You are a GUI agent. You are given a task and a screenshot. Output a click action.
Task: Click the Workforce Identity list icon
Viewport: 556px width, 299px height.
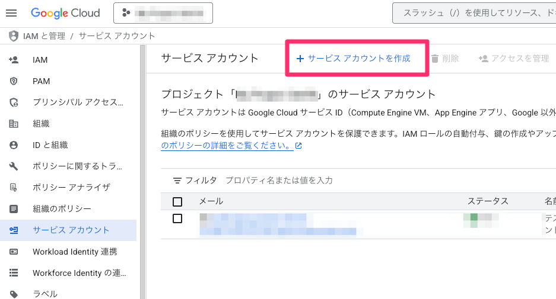click(x=14, y=273)
